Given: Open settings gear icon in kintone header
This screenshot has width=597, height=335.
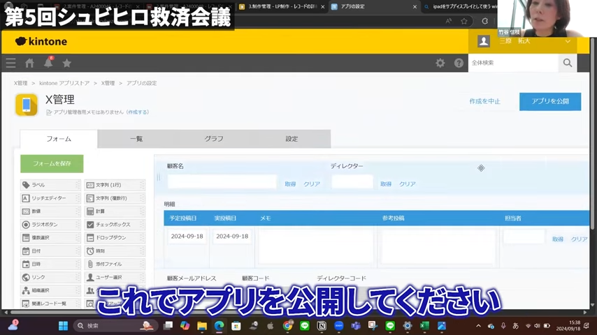Looking at the screenshot, I should [x=440, y=63].
